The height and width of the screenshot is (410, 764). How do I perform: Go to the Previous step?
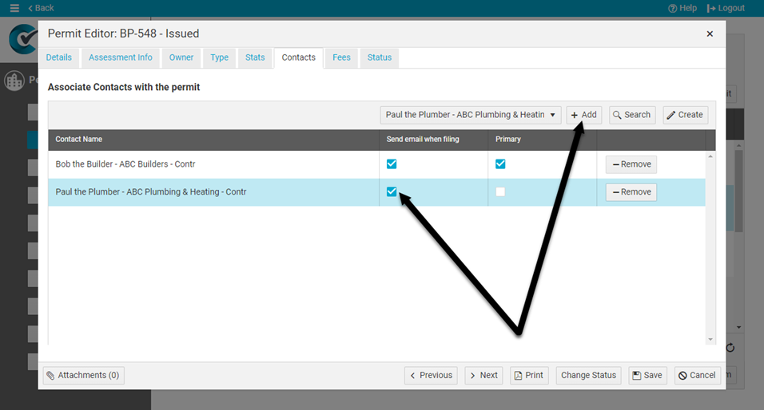(431, 376)
